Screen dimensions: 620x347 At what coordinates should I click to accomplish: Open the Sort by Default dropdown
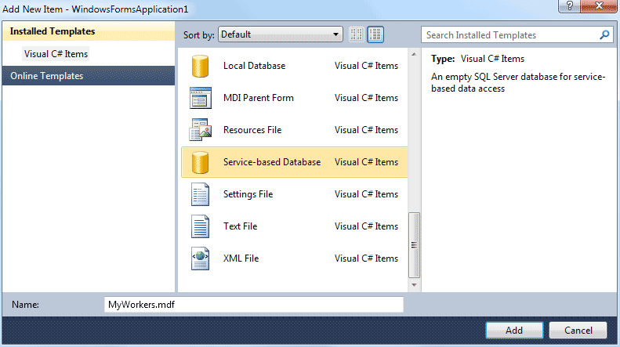(281, 34)
